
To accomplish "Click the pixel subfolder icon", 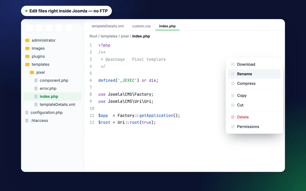I will (x=32, y=72).
